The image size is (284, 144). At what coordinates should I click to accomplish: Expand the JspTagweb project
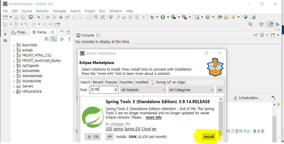(14, 66)
